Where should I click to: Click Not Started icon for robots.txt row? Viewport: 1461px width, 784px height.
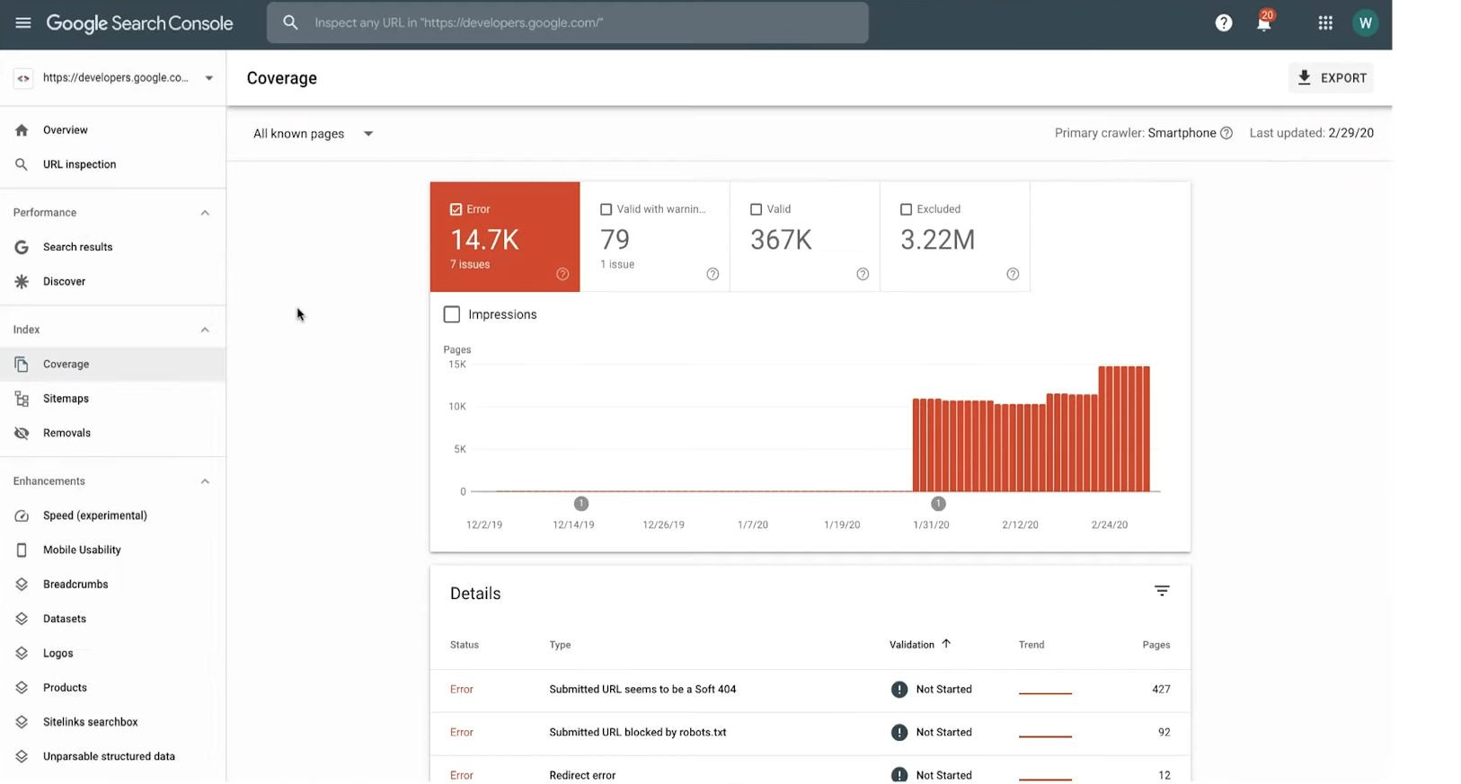coord(899,733)
